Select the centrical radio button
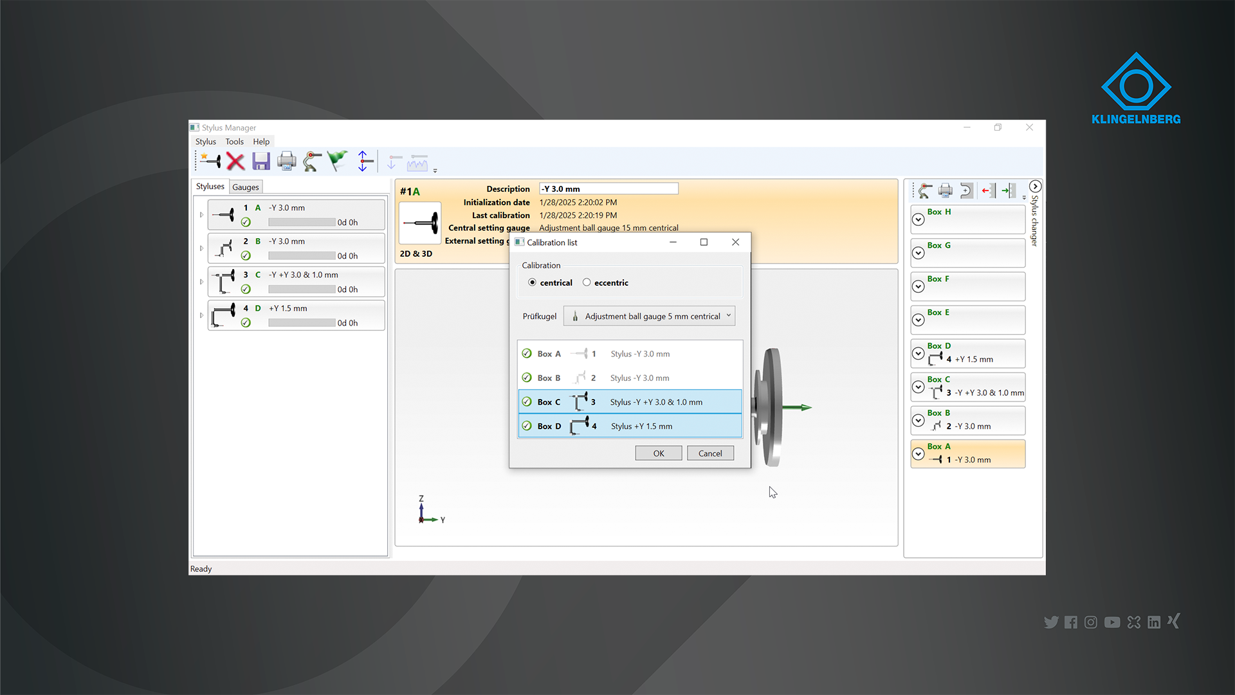Image resolution: width=1235 pixels, height=695 pixels. click(x=532, y=283)
